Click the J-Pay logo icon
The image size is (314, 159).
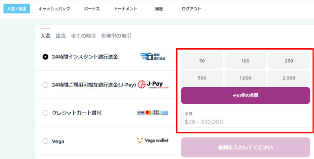pyautogui.click(x=153, y=85)
